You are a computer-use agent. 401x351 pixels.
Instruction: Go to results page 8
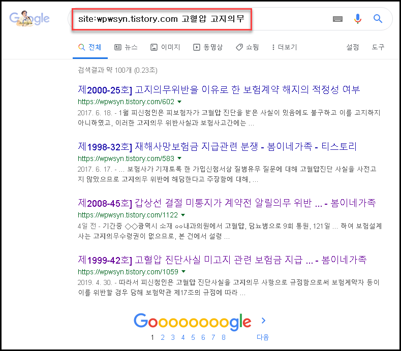pyautogui.click(x=224, y=337)
